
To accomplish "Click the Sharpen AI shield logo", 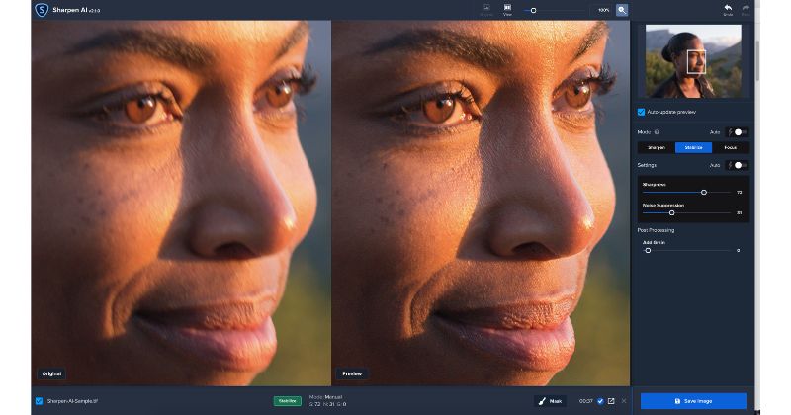I will (42, 10).
